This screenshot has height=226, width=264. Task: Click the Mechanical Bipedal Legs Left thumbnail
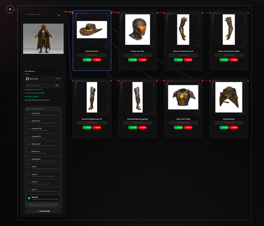pyautogui.click(x=92, y=97)
